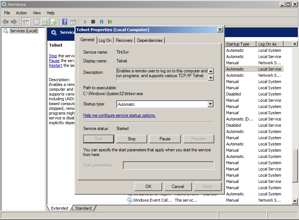Click the services list scrollbar thumb
Viewport: 299px width, 220px height.
pyautogui.click(x=295, y=166)
